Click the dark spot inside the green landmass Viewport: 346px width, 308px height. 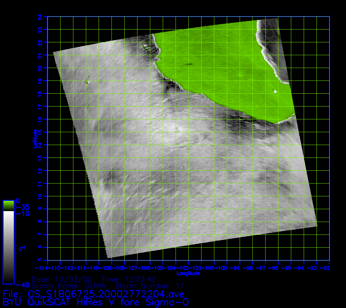[x=189, y=64]
